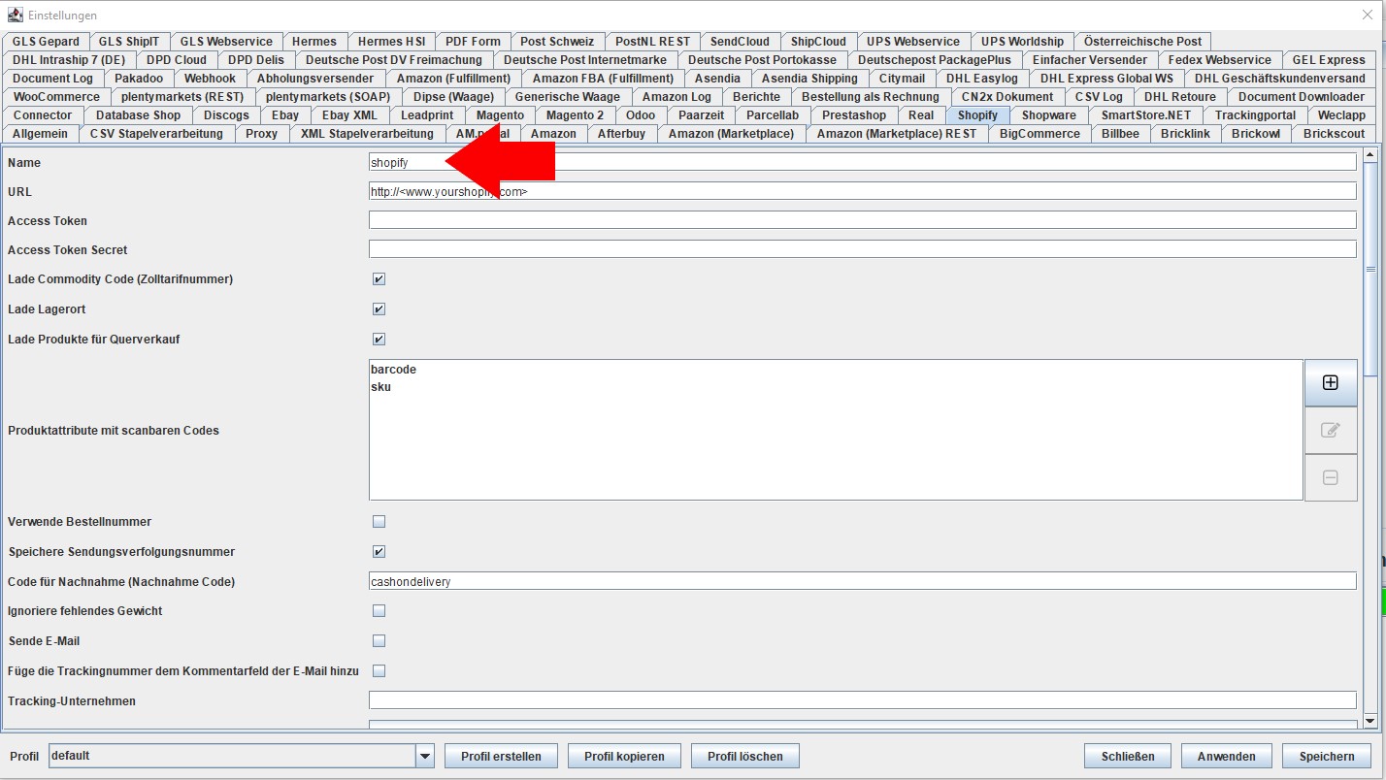Open the UPS Webservice tab
The height and width of the screenshot is (780, 1386).
(913, 42)
